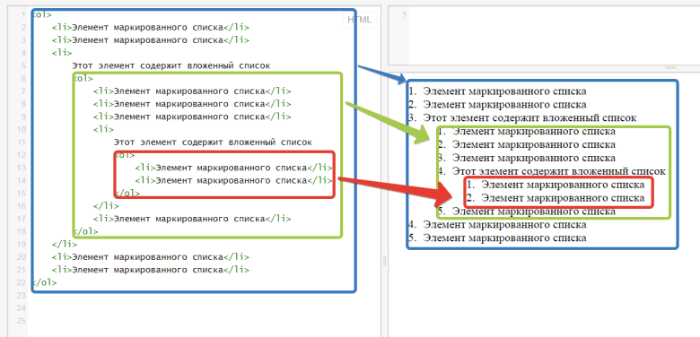Click the list item code on line 3
This screenshot has height=337, width=700.
point(151,40)
